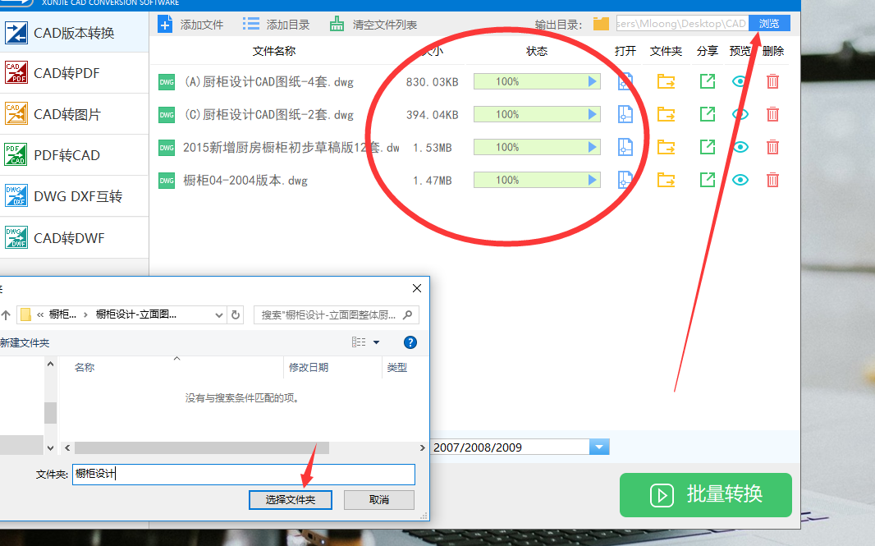
Task: Preview 厨柜设计CAD图纸-2套 with eye icon
Action: (x=740, y=114)
